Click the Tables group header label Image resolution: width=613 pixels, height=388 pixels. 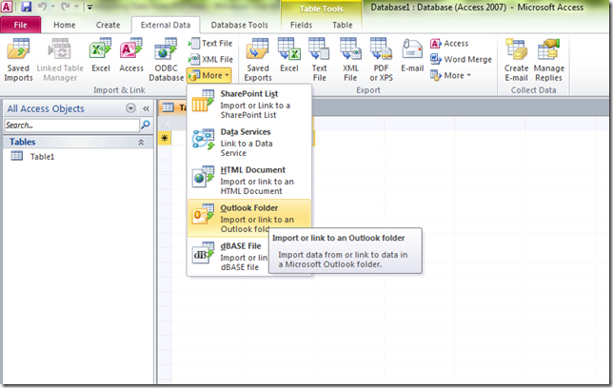[x=23, y=142]
